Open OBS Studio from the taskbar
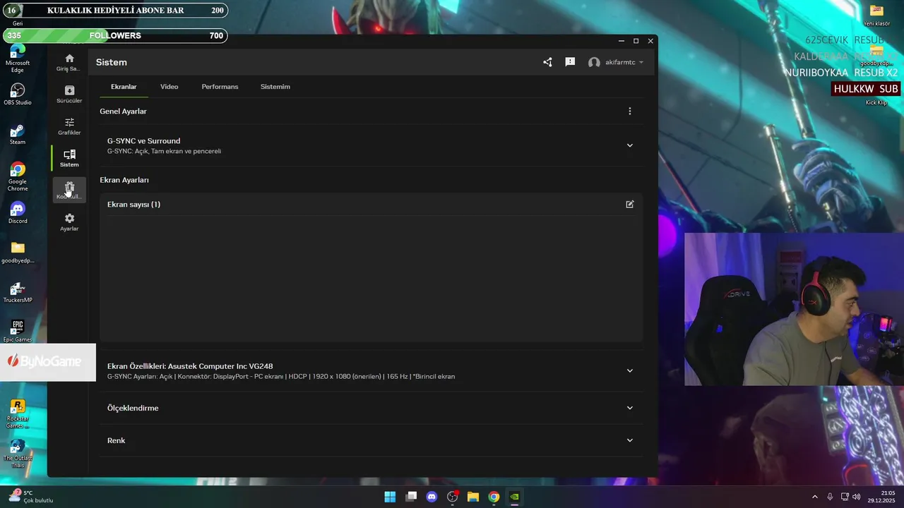Screen dimensions: 904x508 pos(453,497)
